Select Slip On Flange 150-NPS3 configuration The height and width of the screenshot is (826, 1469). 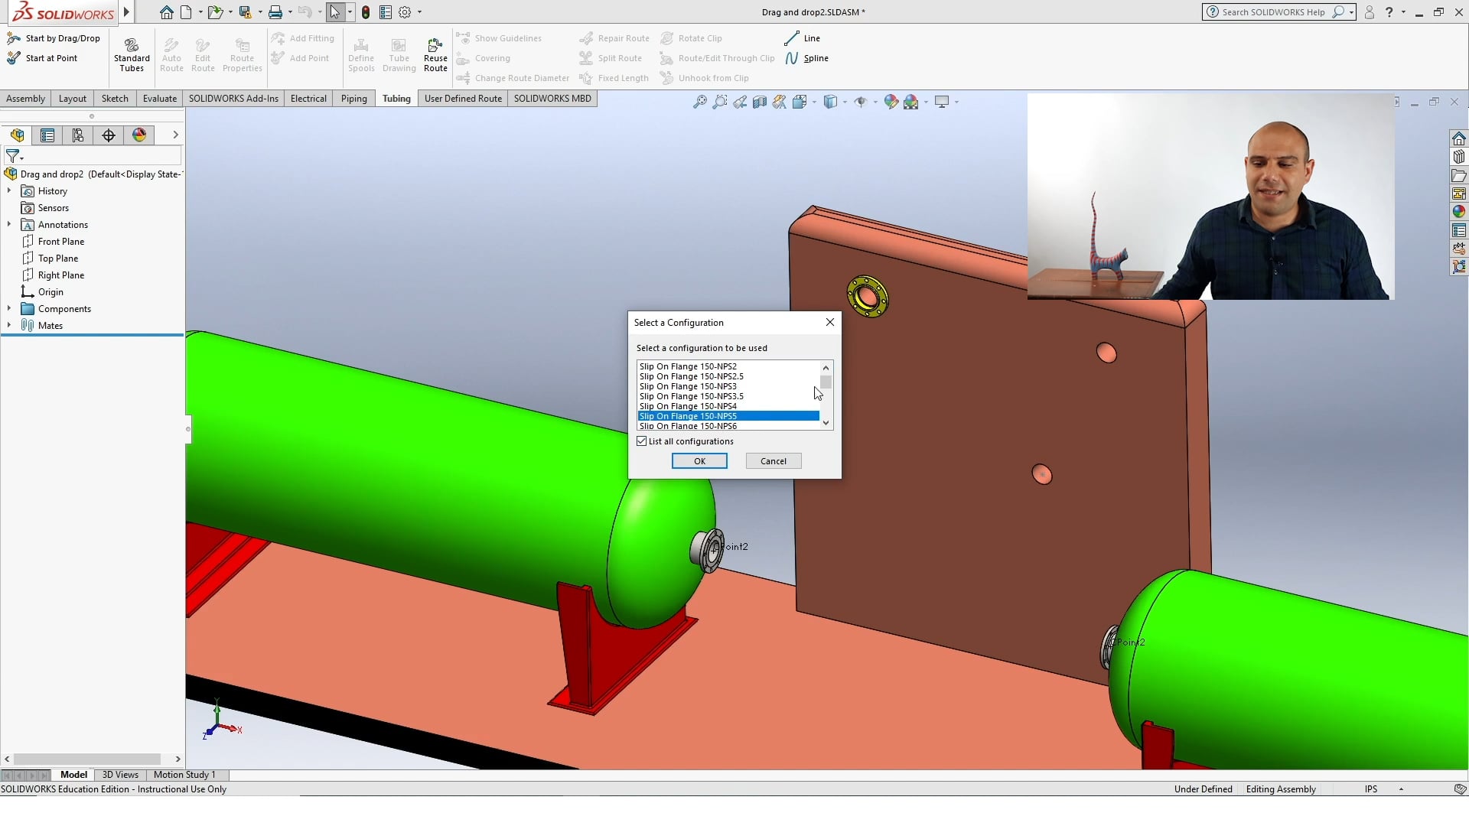[x=688, y=386]
